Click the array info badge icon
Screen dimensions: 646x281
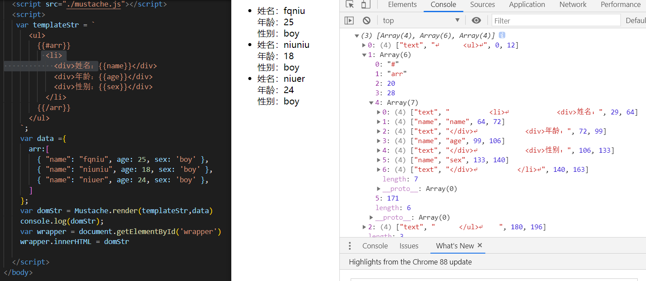pos(502,35)
